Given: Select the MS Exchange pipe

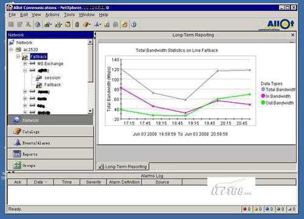Looking at the screenshot, I should 50,64.
